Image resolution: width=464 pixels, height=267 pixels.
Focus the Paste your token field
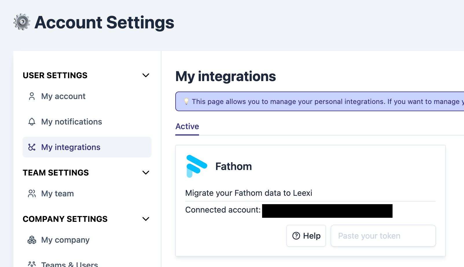(x=383, y=236)
